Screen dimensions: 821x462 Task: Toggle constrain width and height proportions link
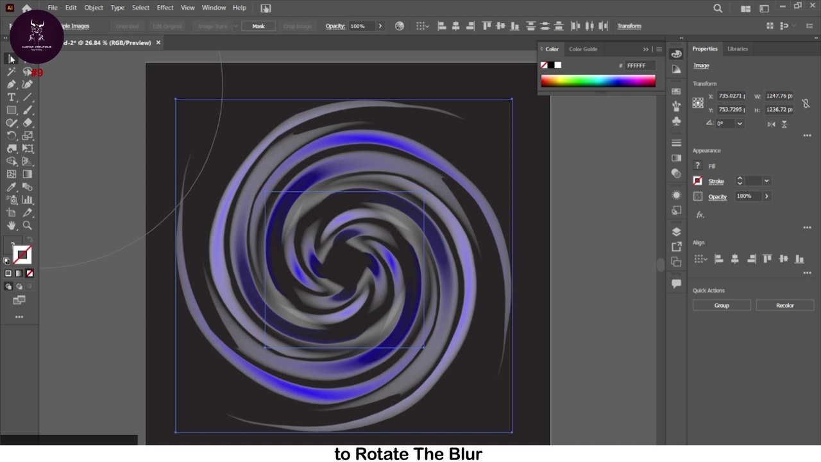coord(806,103)
